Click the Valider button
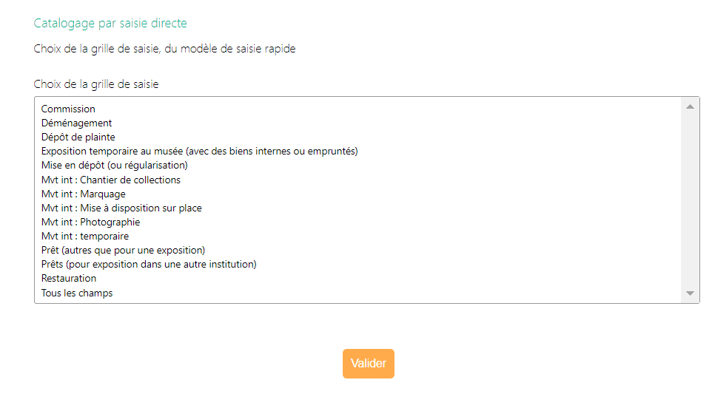The image size is (712, 394). coord(369,364)
